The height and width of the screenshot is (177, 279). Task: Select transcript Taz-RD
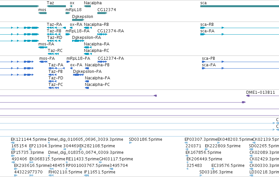tap(53, 41)
